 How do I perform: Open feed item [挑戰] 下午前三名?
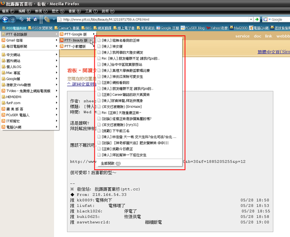[139, 131]
